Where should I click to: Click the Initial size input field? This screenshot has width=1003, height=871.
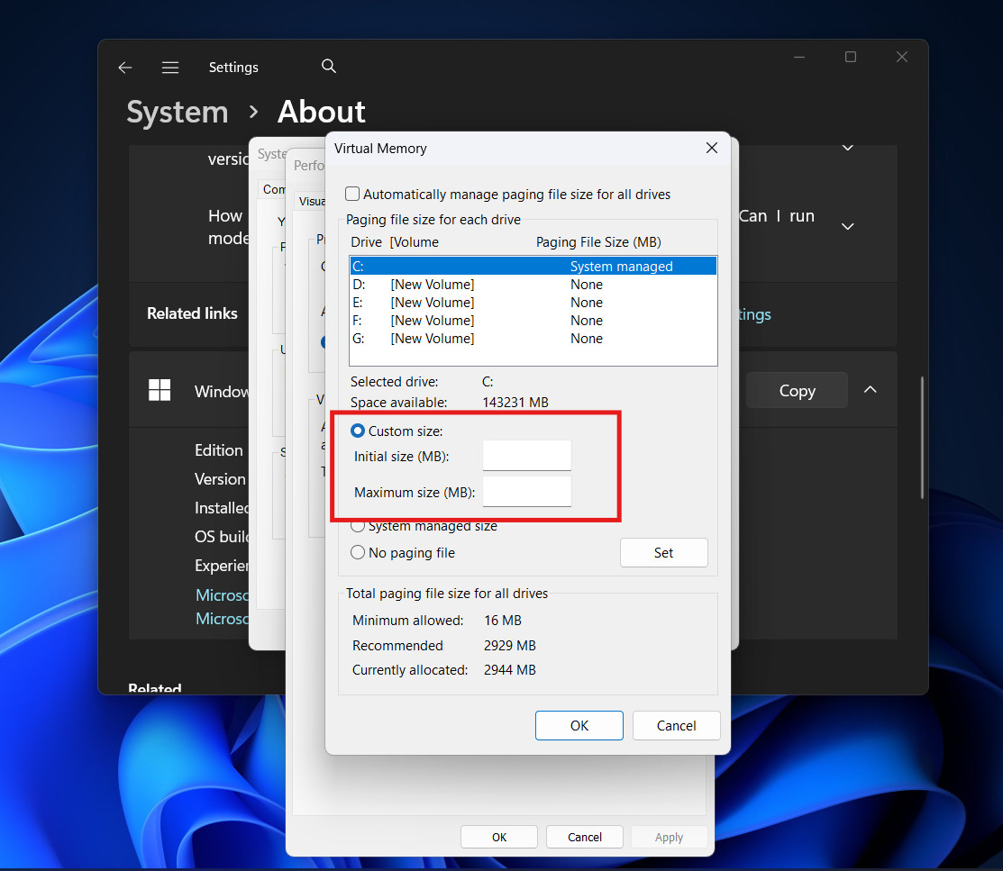(x=526, y=456)
